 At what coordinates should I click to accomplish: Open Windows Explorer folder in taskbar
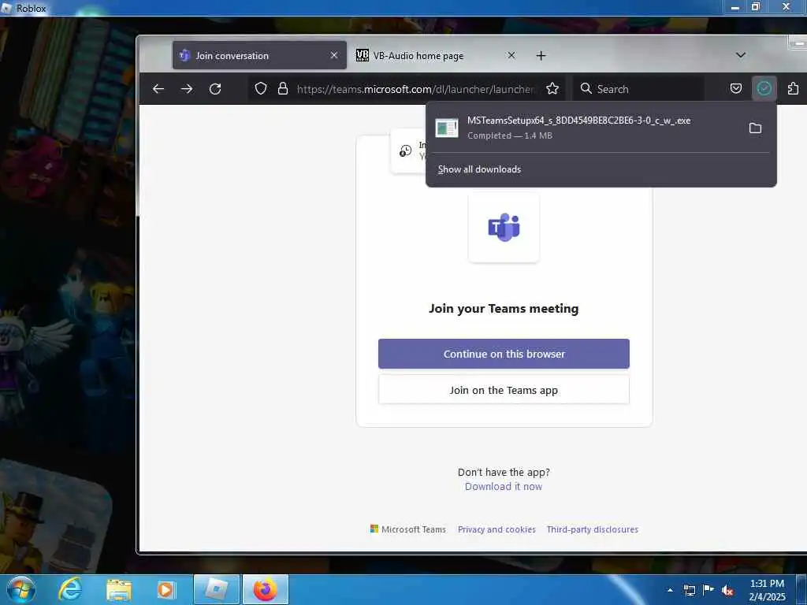click(x=119, y=590)
